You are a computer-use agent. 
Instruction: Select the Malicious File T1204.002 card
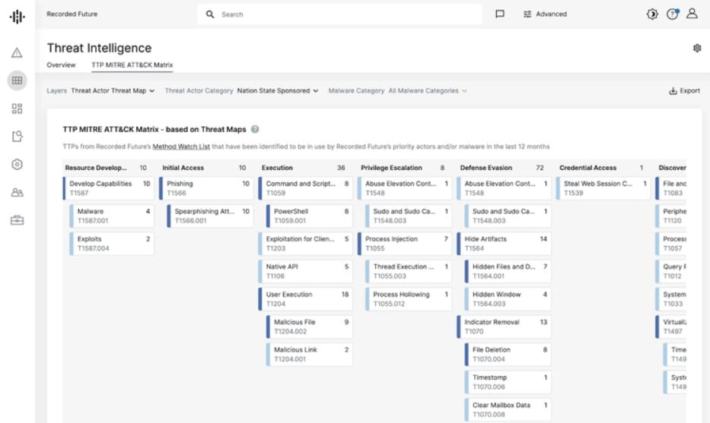309,327
